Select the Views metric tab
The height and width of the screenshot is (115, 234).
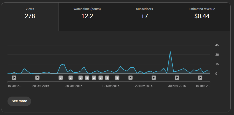click(30, 17)
